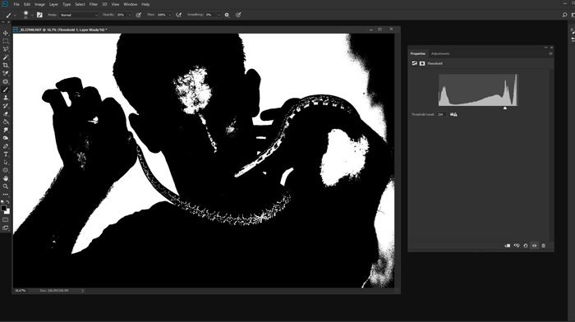Screen dimensions: 575x322
Task: Delete this adjustment layer trash icon
Action: click(544, 246)
